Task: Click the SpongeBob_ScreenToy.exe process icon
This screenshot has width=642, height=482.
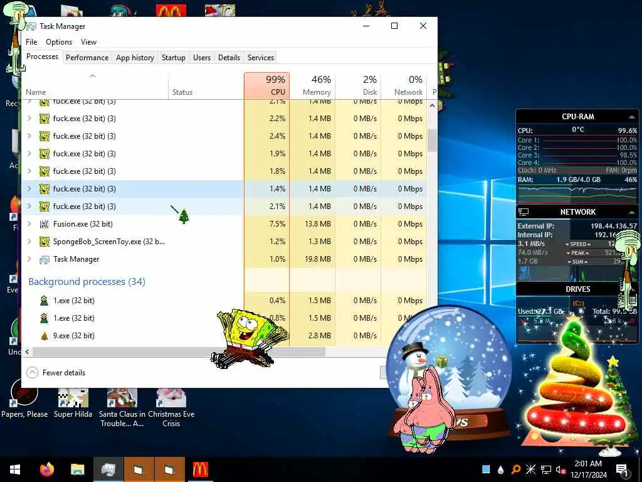Action: point(45,242)
